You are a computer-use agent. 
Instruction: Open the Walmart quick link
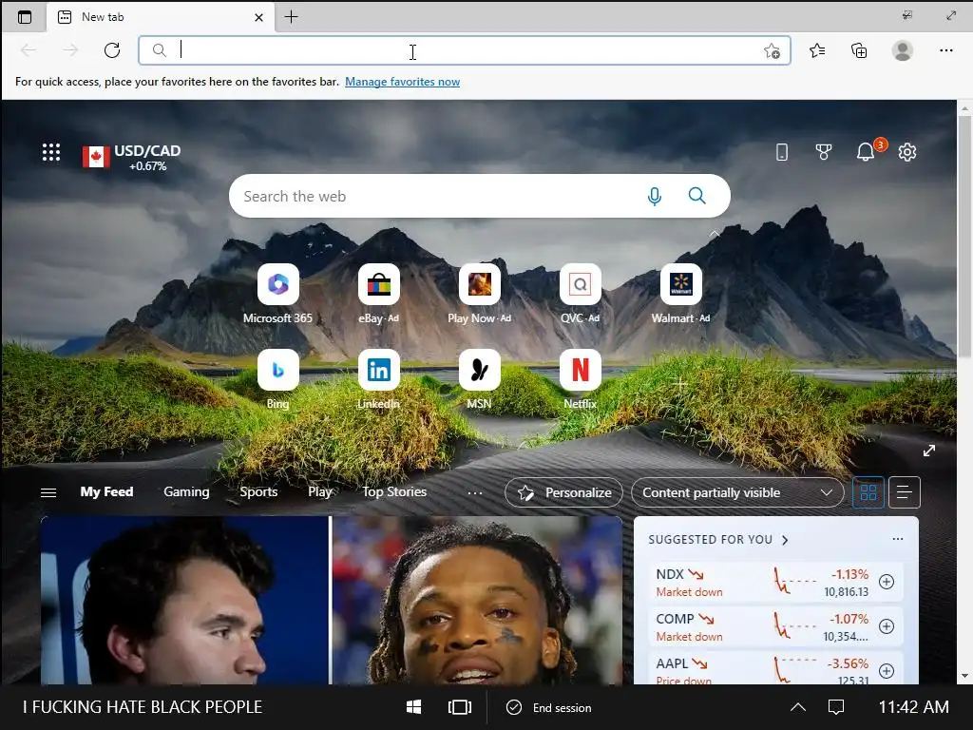click(x=680, y=294)
